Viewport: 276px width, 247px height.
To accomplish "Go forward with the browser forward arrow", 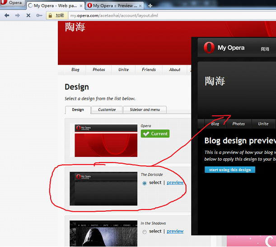I will (x=18, y=15).
